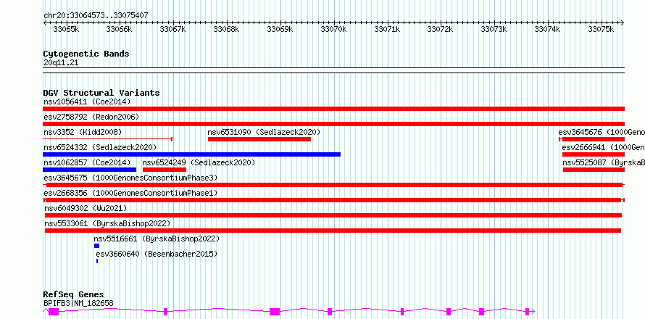Click the RefSeq Genes track title
The image size is (645, 319).
(74, 294)
